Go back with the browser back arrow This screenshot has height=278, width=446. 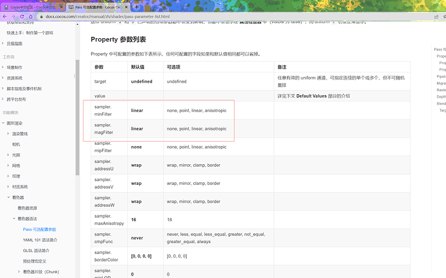(x=5, y=17)
